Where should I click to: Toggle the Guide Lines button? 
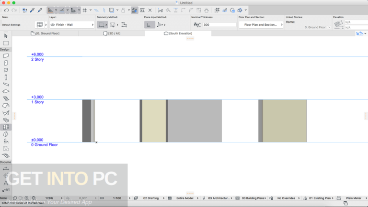50,10
